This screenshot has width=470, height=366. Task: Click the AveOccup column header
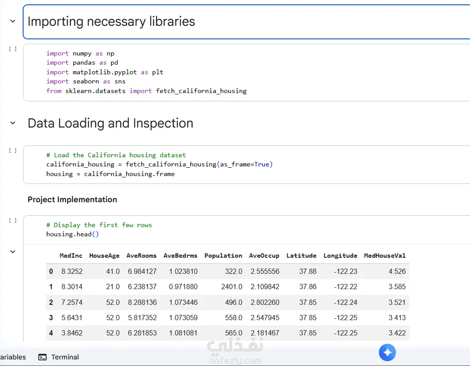click(264, 256)
